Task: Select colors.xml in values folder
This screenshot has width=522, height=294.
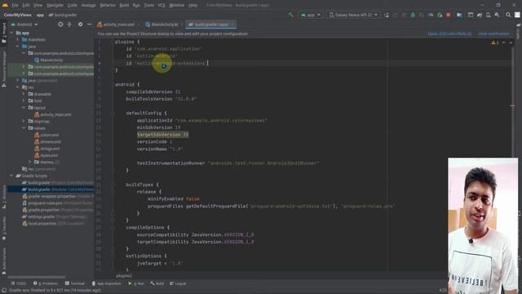Action: tap(46, 135)
